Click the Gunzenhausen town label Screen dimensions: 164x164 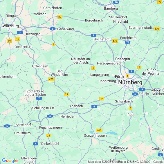tap(95, 136)
